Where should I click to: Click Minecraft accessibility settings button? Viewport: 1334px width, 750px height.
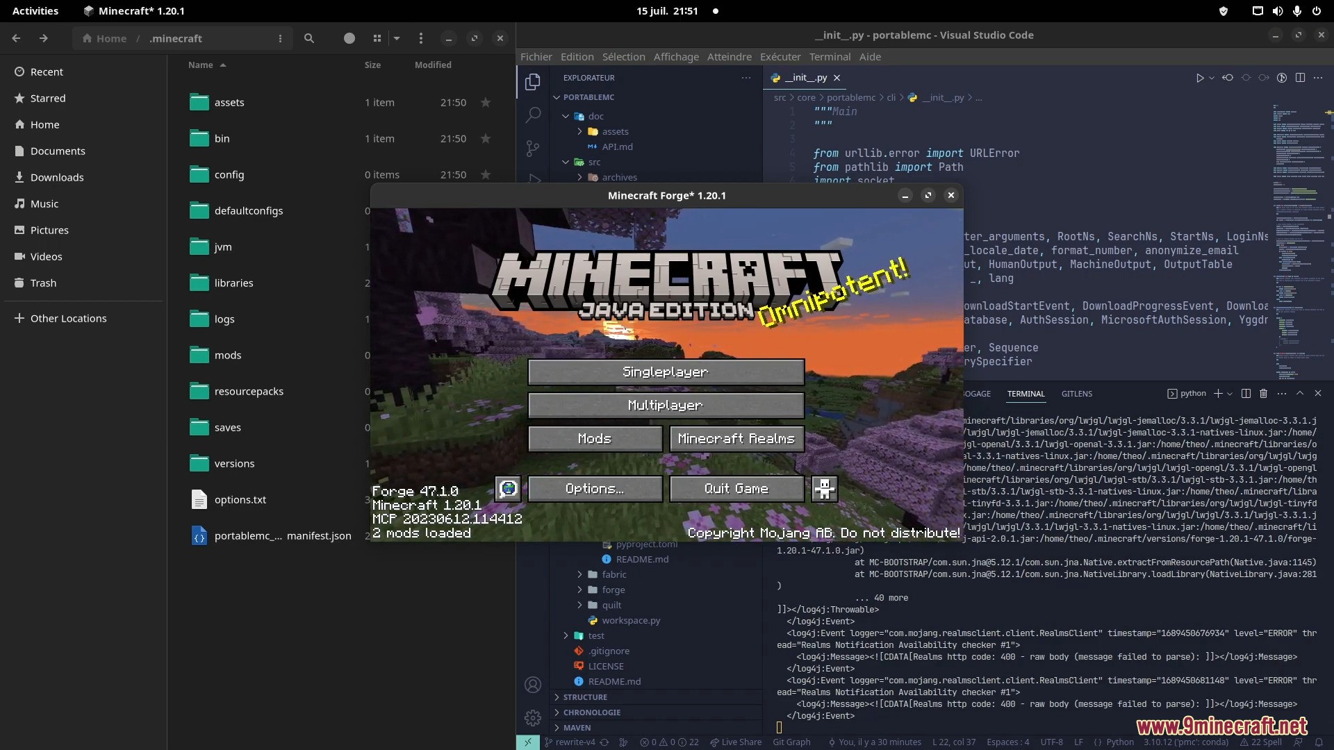(x=825, y=488)
